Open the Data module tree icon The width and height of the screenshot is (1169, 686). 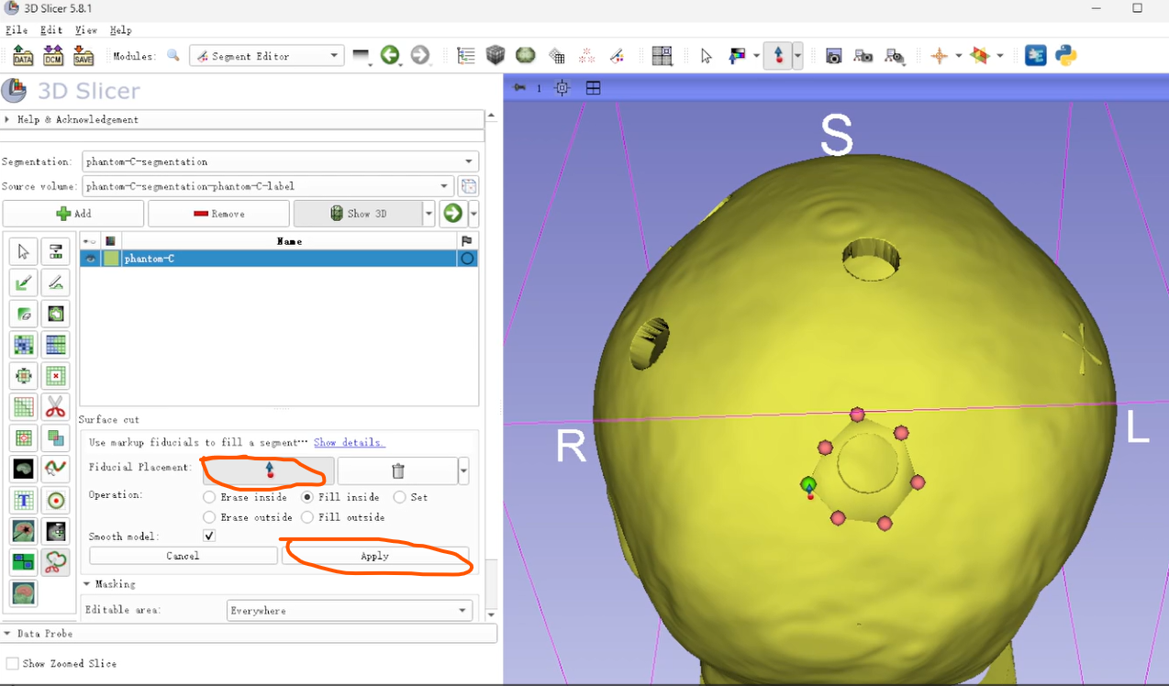pos(466,56)
